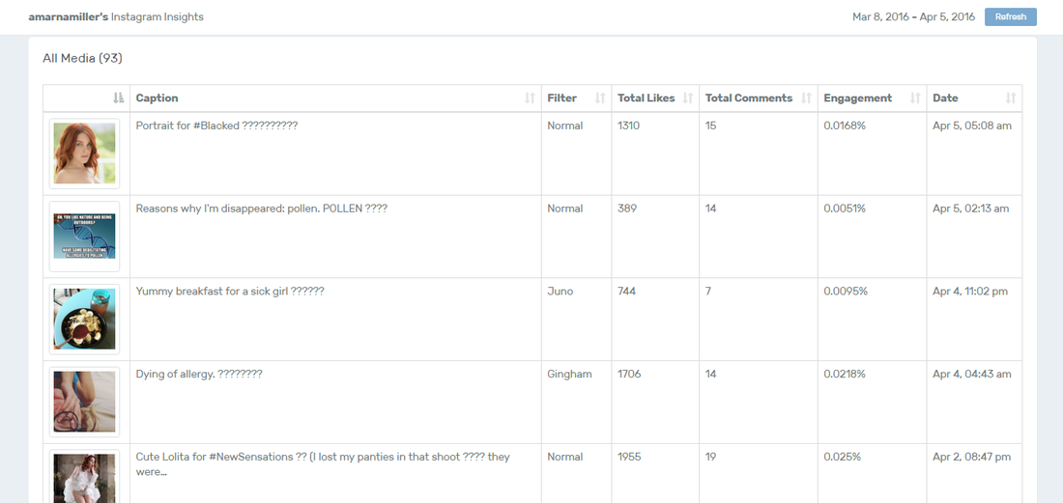Click the Refresh button

click(x=1010, y=17)
